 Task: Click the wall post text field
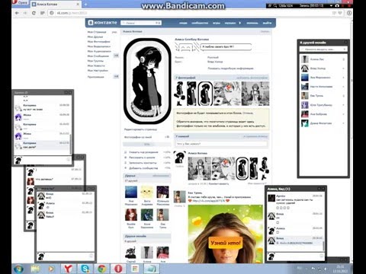(x=221, y=144)
